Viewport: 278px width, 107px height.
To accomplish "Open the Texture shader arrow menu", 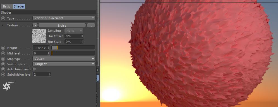I will click(35, 25).
